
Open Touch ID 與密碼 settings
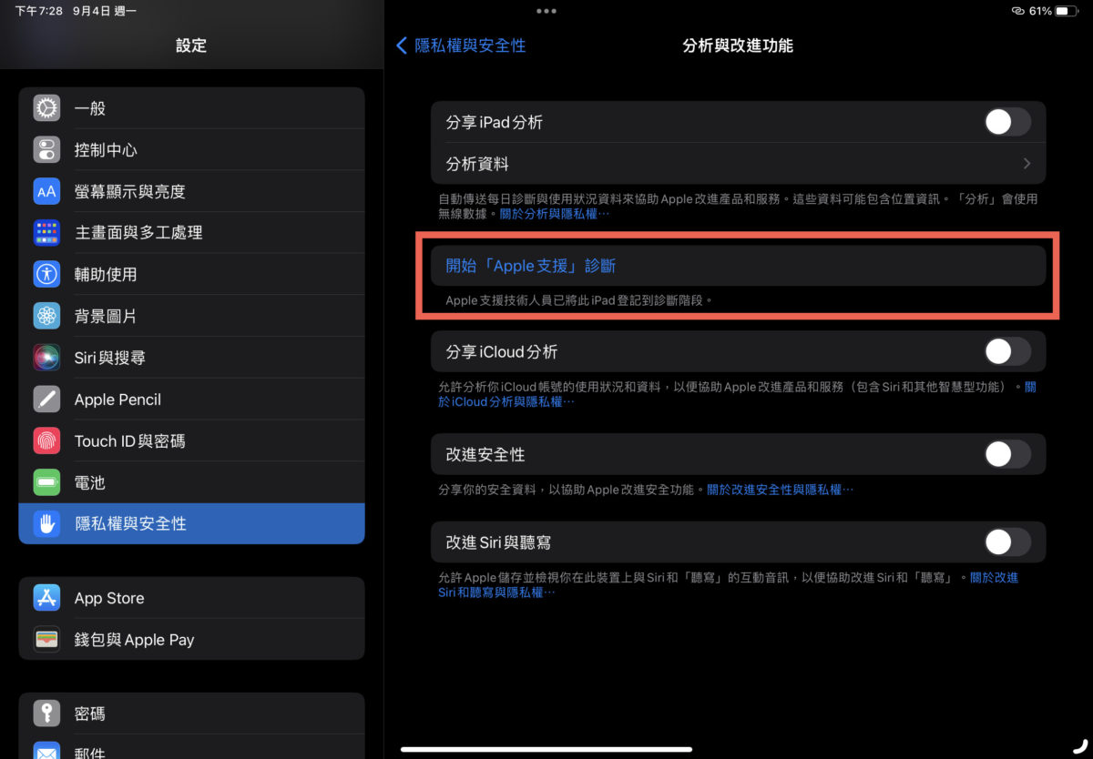click(191, 441)
